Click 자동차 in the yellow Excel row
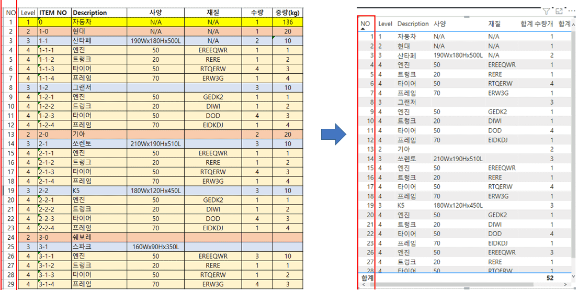 click(x=81, y=22)
